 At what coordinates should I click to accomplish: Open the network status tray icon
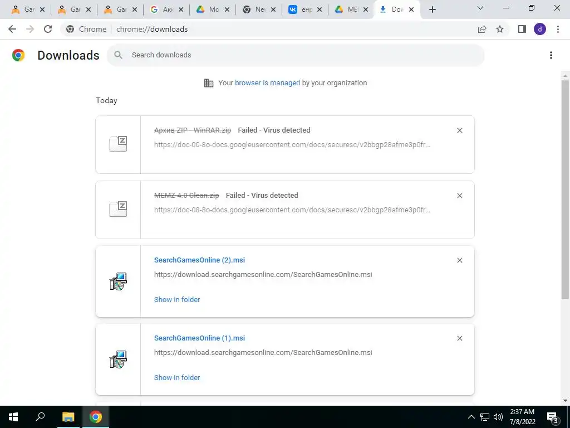485,417
